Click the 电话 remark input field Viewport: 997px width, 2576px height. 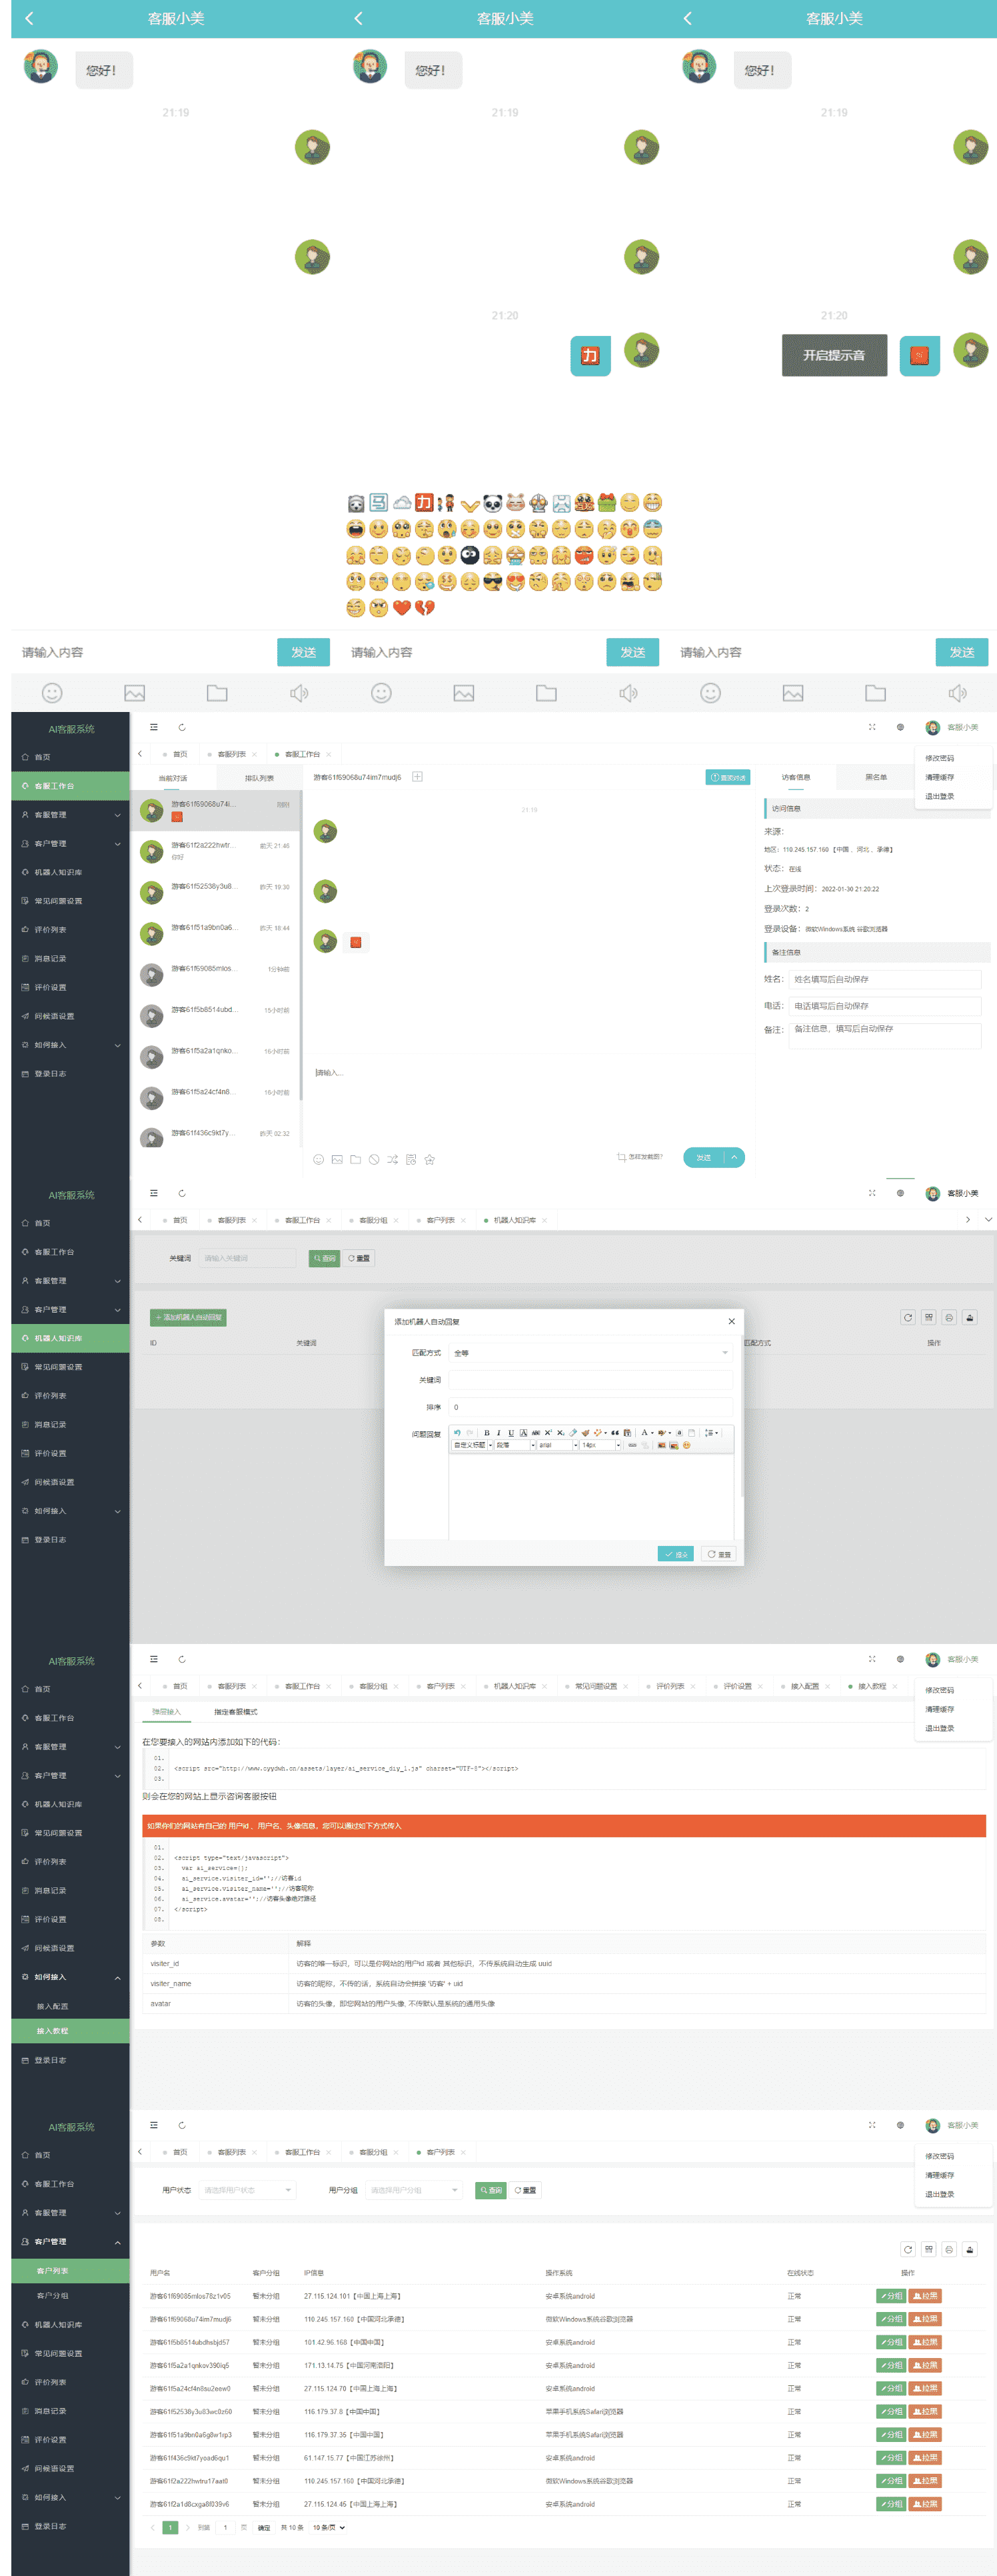(885, 1006)
